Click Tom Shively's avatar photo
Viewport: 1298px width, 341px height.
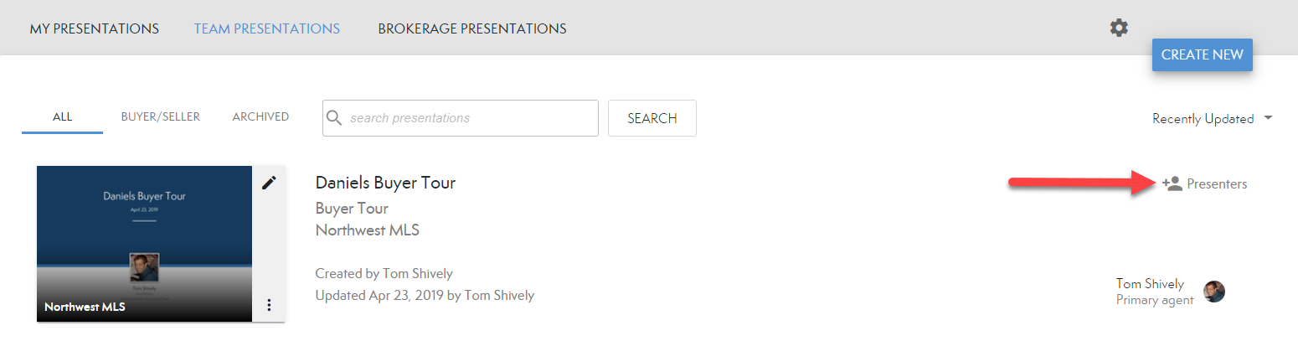(1214, 292)
